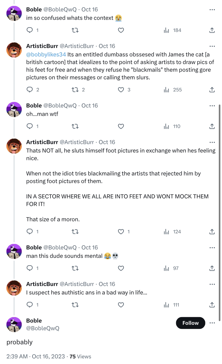
Task: Open view stats on 'im so confused' tweet
Action: coord(173,30)
